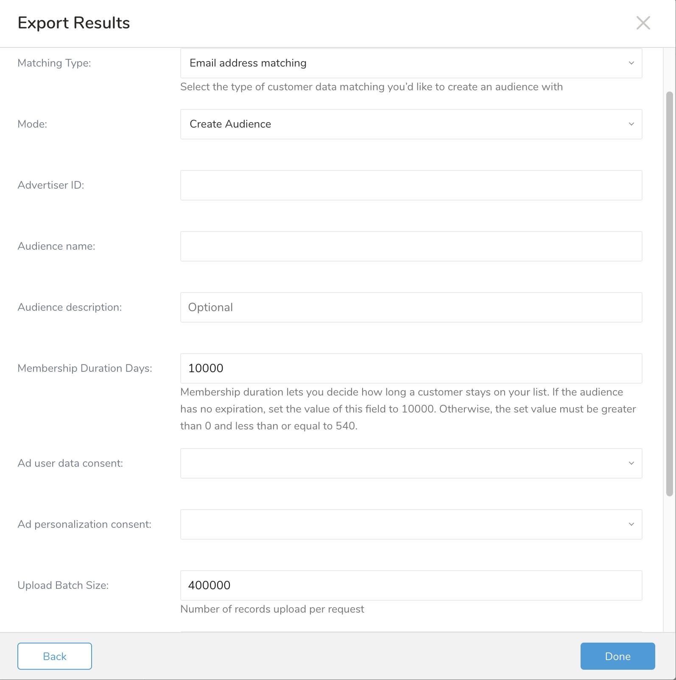The height and width of the screenshot is (680, 676).
Task: Go back with the Back button
Action: [55, 656]
